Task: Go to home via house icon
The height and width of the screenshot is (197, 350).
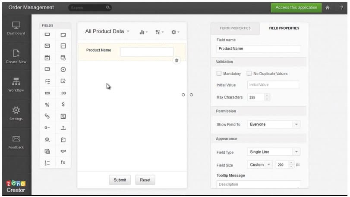Action: 327,8
